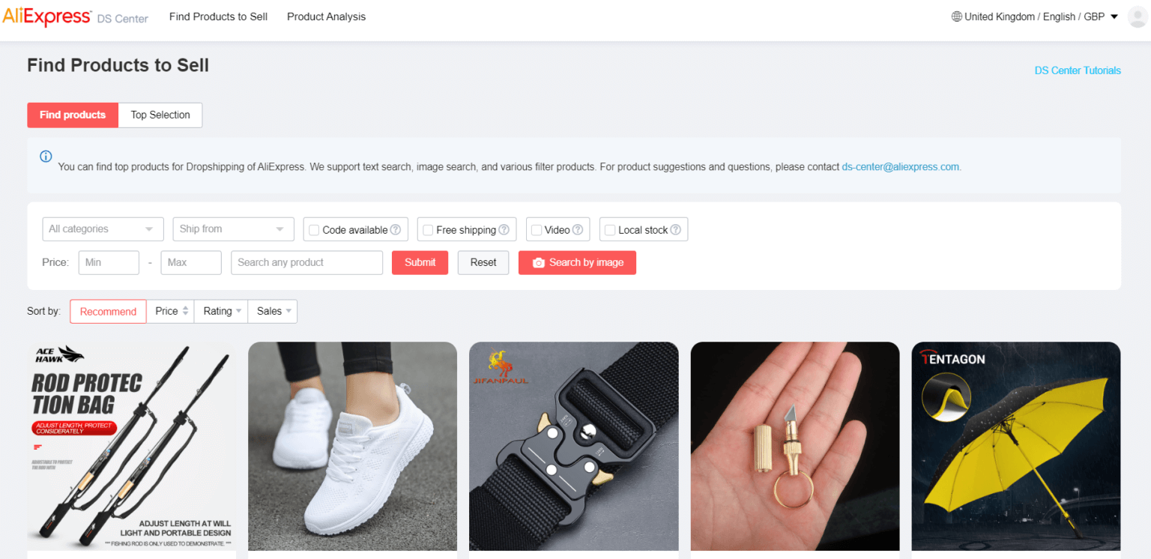Open the white sneakers product thumbnail
Image resolution: width=1151 pixels, height=559 pixels.
(352, 447)
